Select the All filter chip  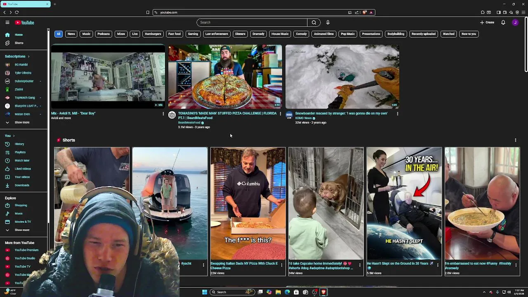59,34
